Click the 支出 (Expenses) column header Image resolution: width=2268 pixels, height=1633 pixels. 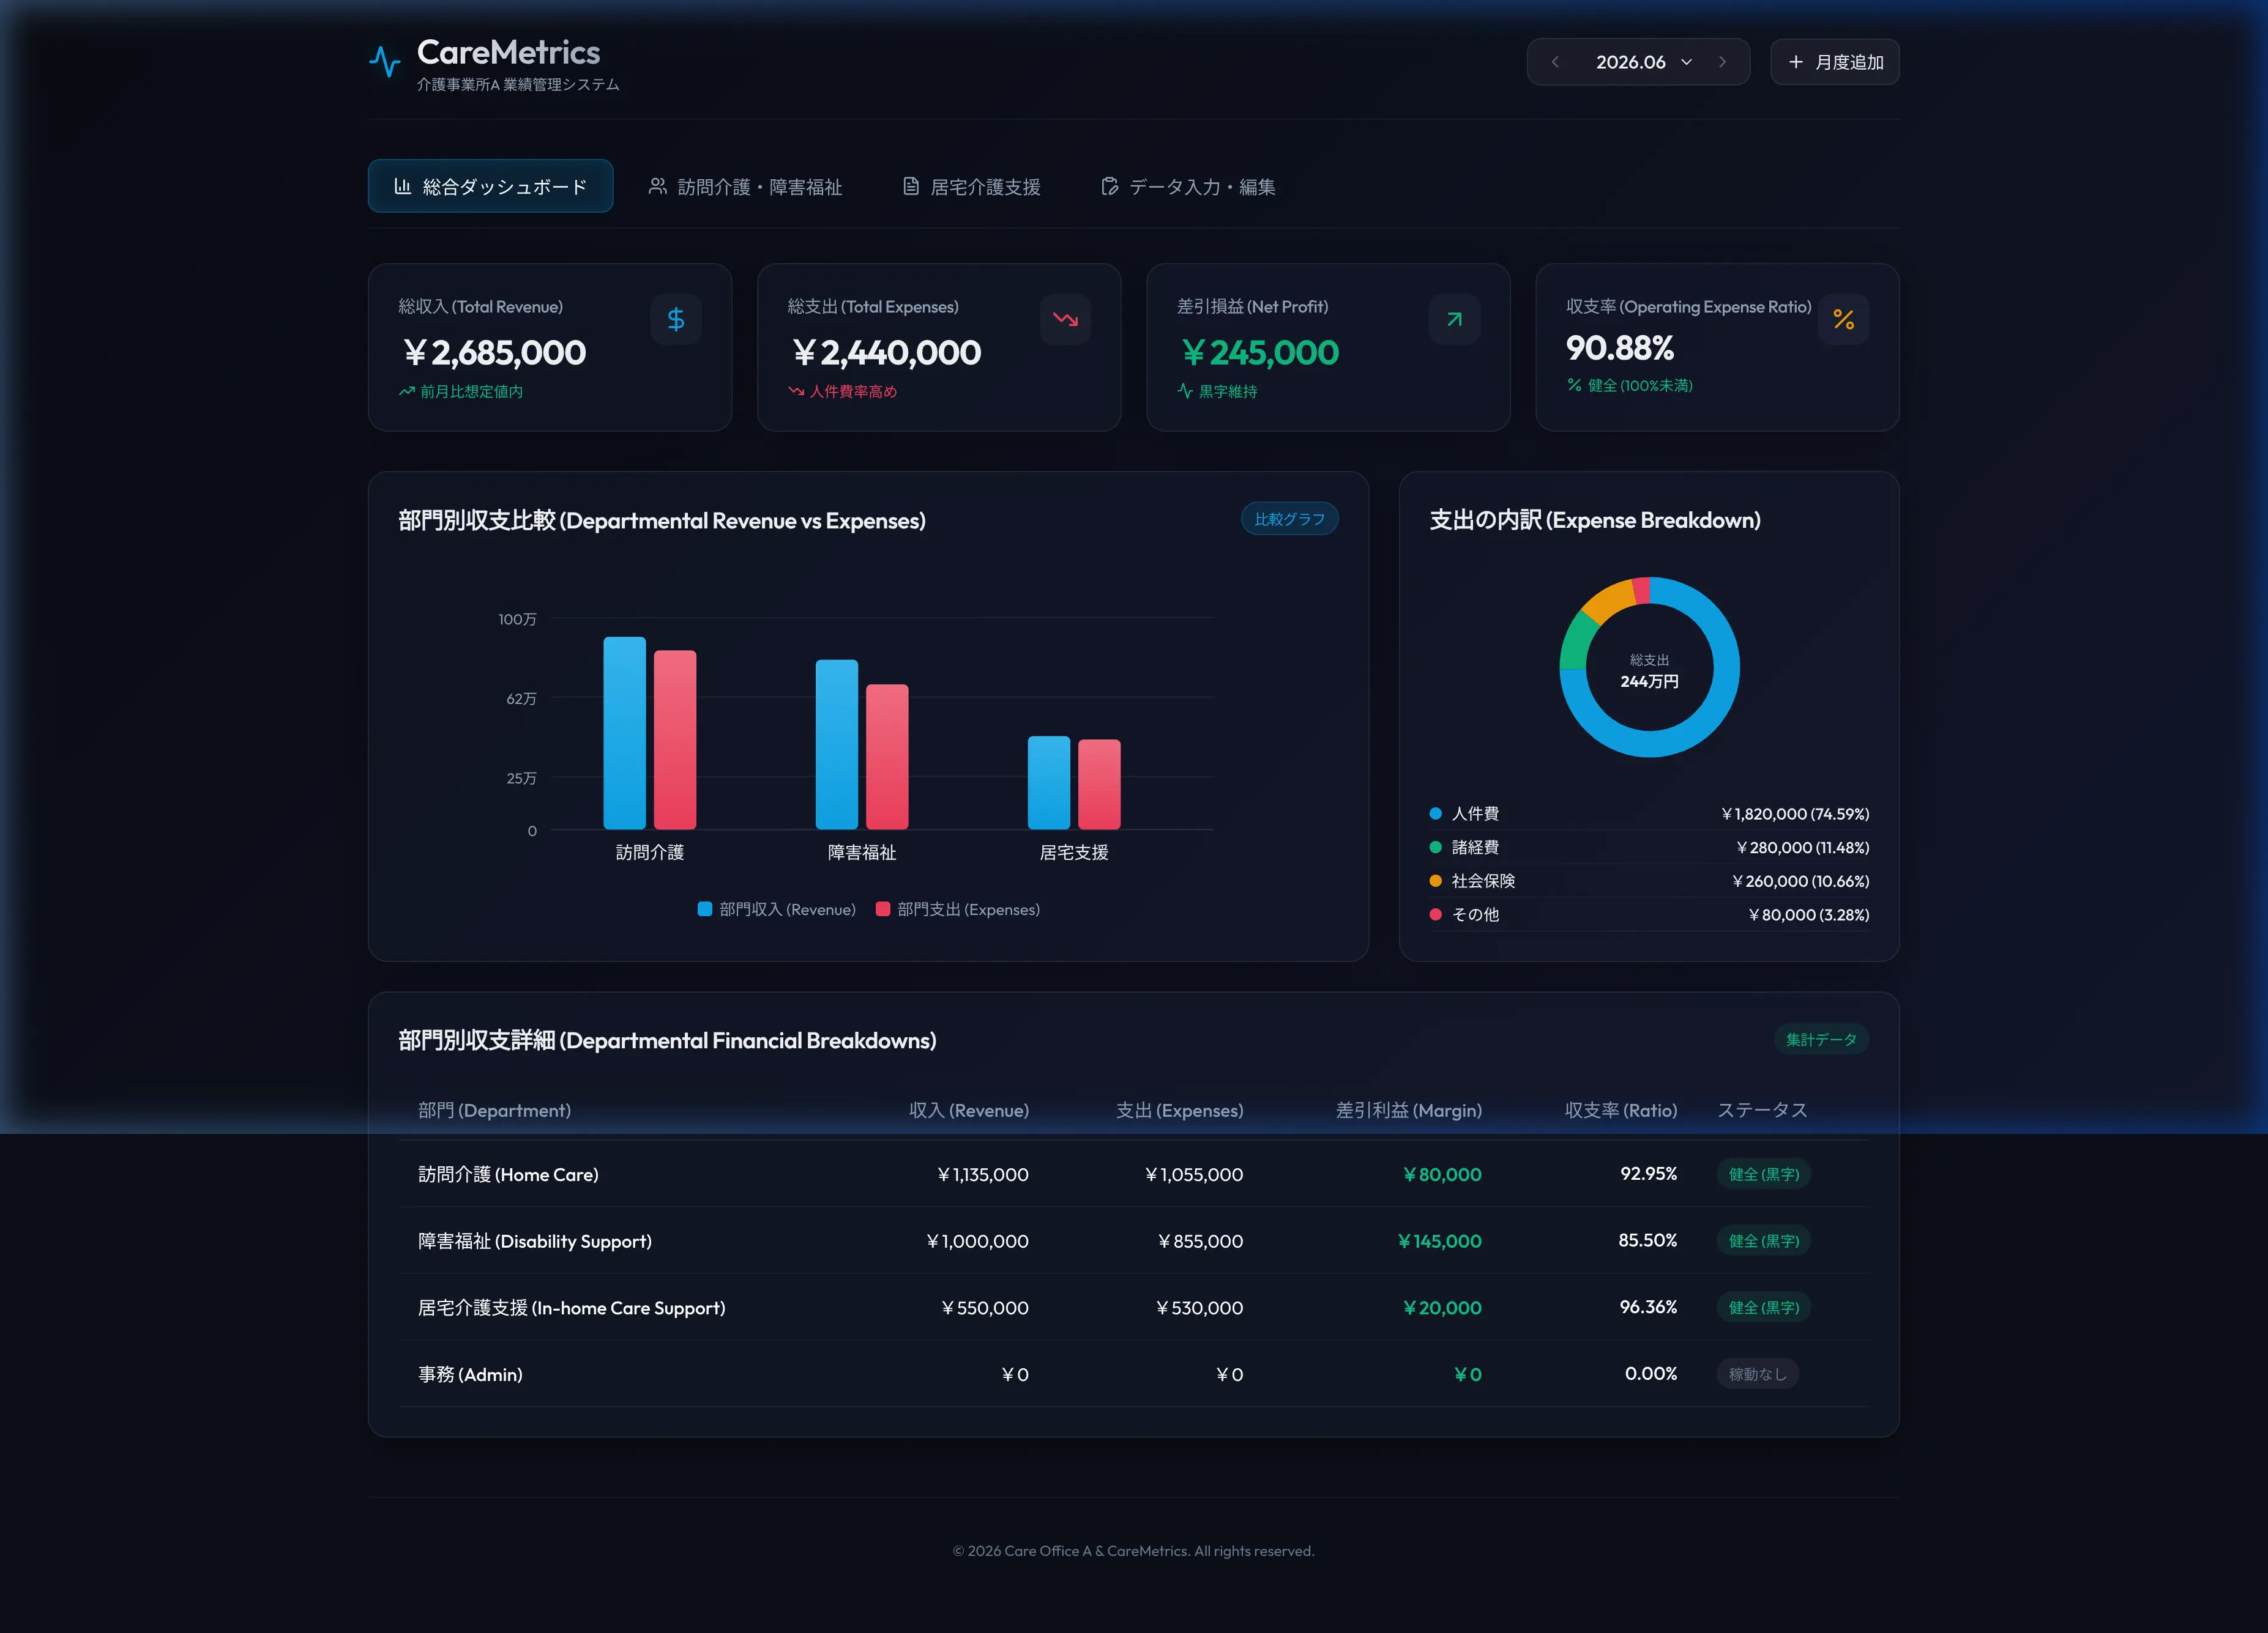tap(1179, 1109)
